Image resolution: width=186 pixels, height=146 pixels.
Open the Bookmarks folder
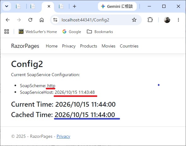[100, 31]
